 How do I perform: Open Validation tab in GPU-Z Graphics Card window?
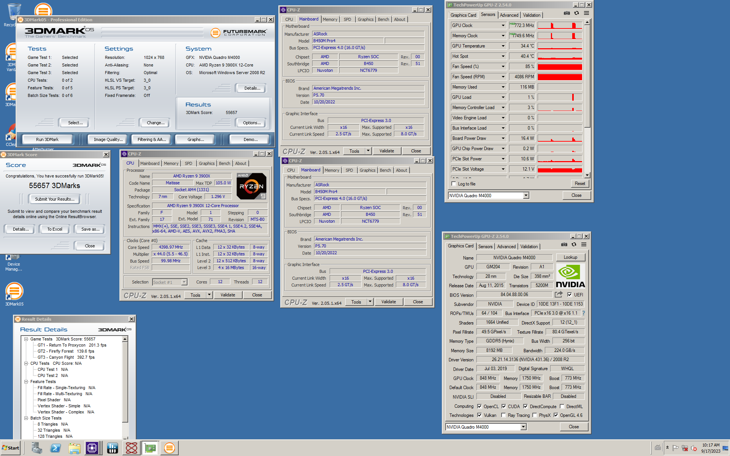coord(529,247)
